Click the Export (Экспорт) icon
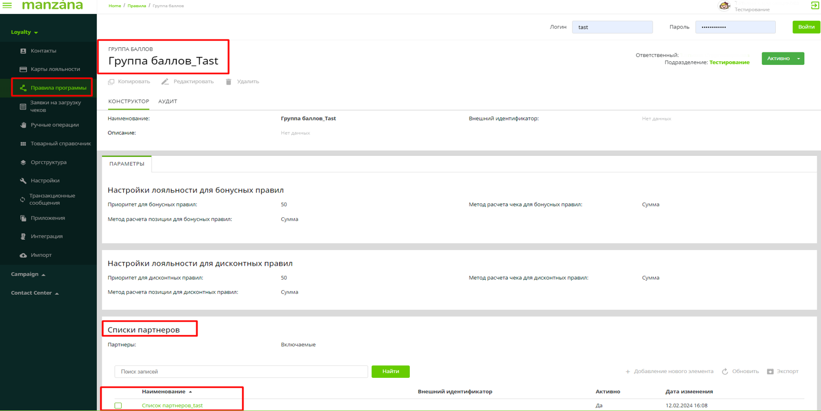Image resolution: width=821 pixels, height=411 pixels. click(x=770, y=372)
